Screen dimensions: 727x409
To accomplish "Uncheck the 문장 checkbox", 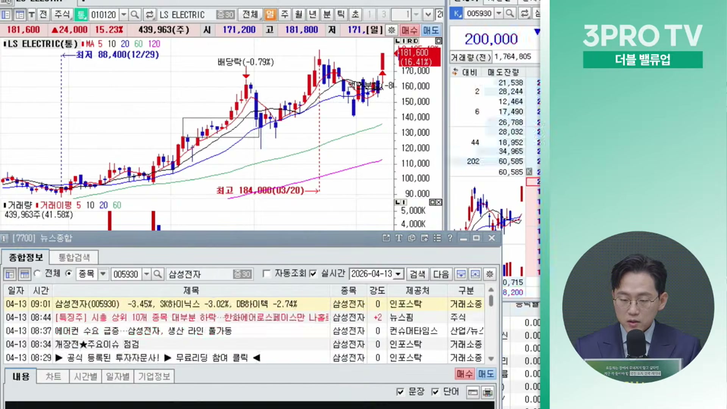I will coord(400,392).
